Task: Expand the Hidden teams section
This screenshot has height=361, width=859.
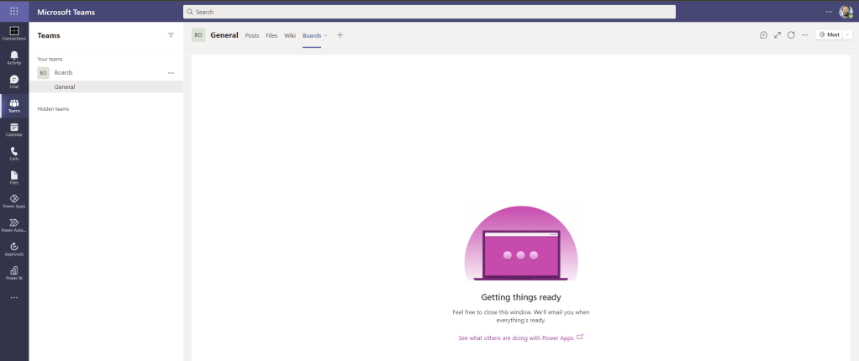Action: coord(53,108)
